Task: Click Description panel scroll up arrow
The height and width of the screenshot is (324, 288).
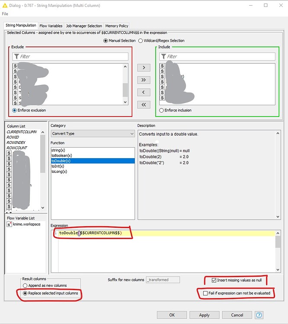Action: (278, 133)
